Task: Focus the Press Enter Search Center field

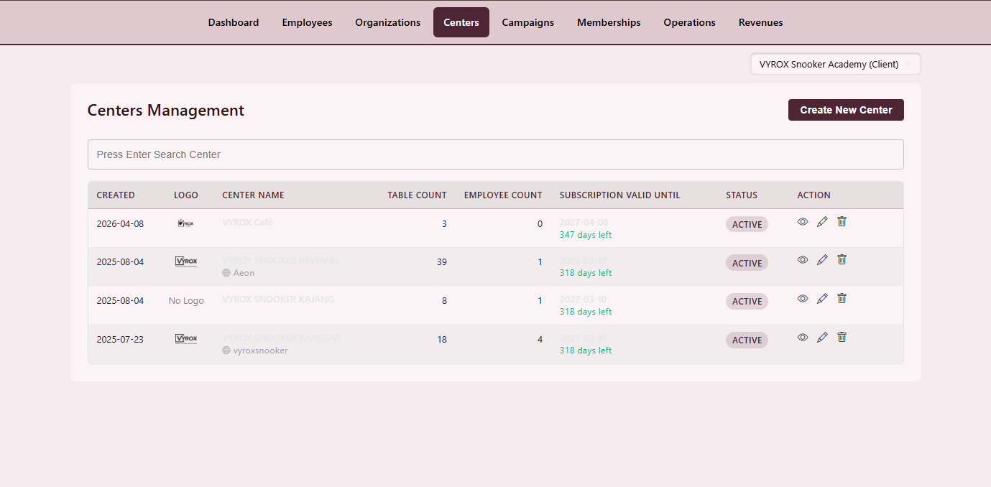Action: tap(496, 154)
